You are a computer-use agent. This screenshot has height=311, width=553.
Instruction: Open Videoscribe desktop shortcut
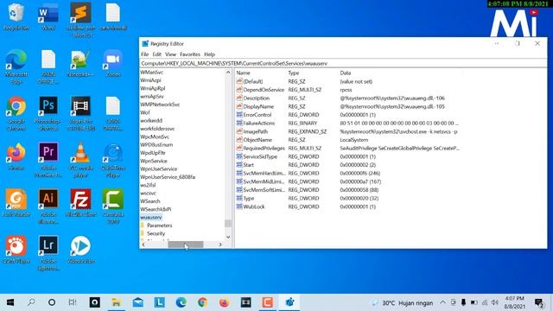(80, 250)
